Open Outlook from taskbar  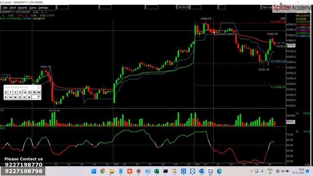pyautogui.click(x=201, y=171)
